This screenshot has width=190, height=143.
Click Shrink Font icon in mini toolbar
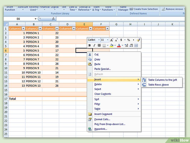tap(116, 40)
